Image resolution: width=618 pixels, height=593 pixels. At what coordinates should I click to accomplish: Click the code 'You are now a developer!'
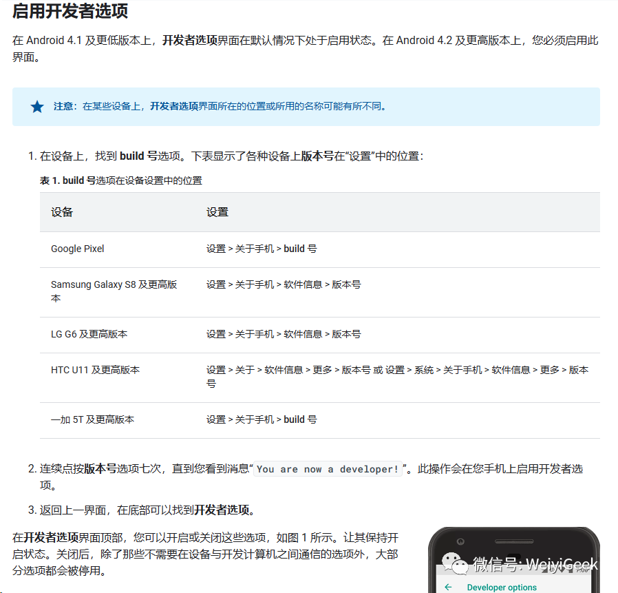coord(328,469)
